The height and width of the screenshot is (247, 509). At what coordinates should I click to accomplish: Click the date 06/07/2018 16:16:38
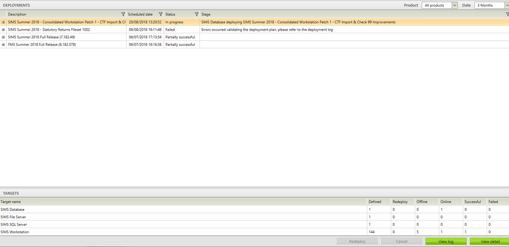pos(145,44)
